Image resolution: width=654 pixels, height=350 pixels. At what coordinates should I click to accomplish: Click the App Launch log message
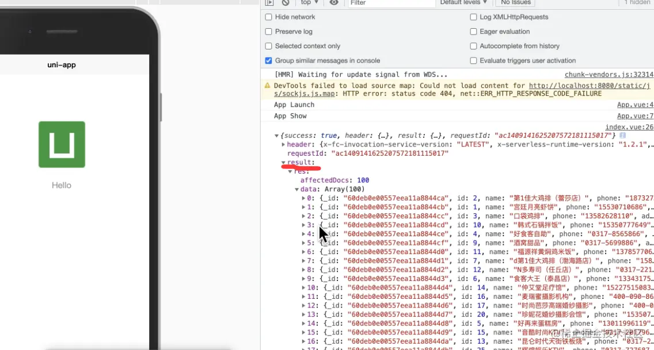pos(294,105)
